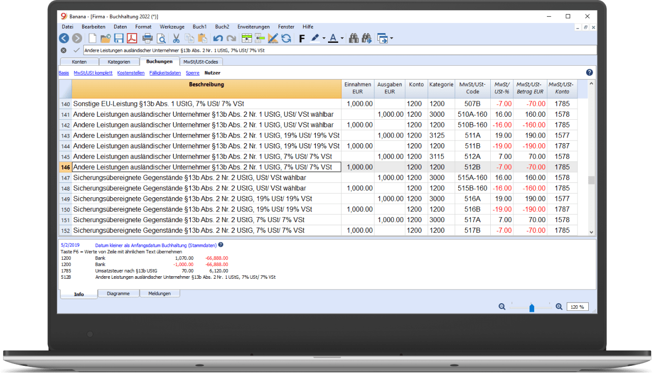Screen dimensions: 653x373
Task: Cut selection with the scissors icon
Action: pos(176,38)
